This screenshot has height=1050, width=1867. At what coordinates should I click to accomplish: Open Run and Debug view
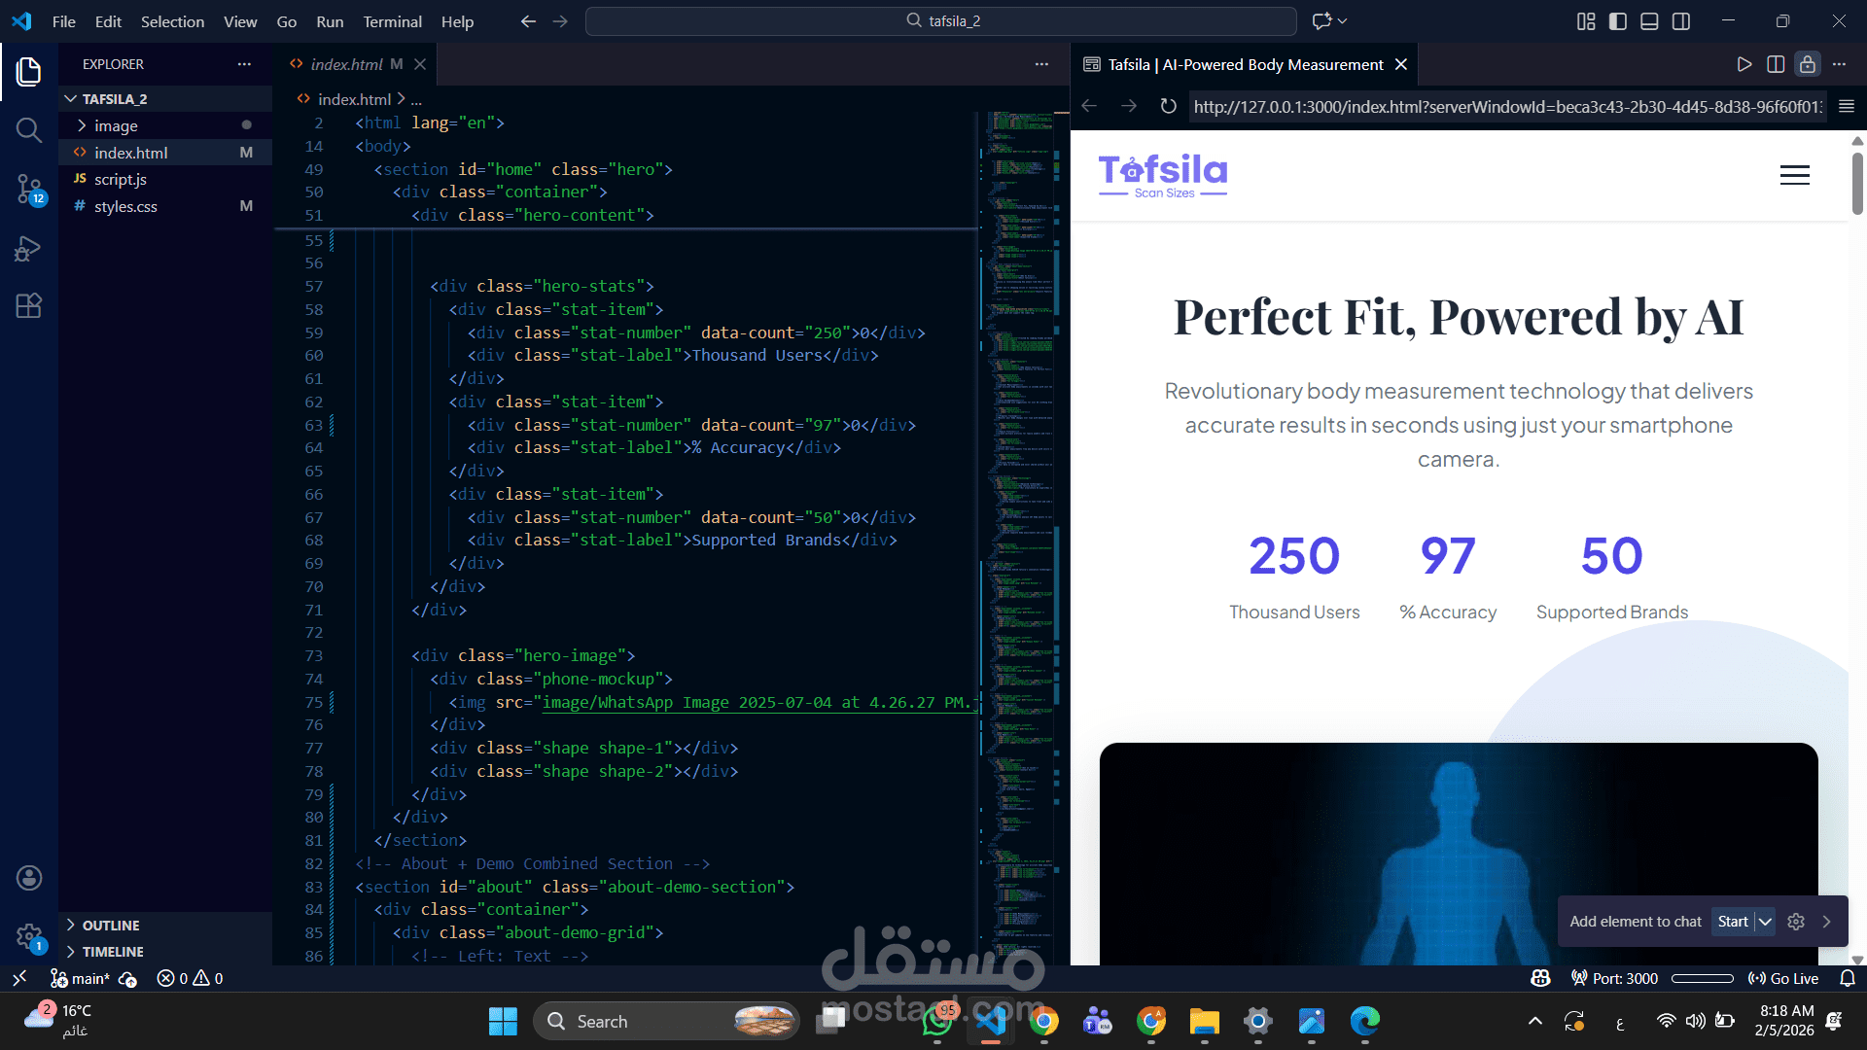coord(28,249)
